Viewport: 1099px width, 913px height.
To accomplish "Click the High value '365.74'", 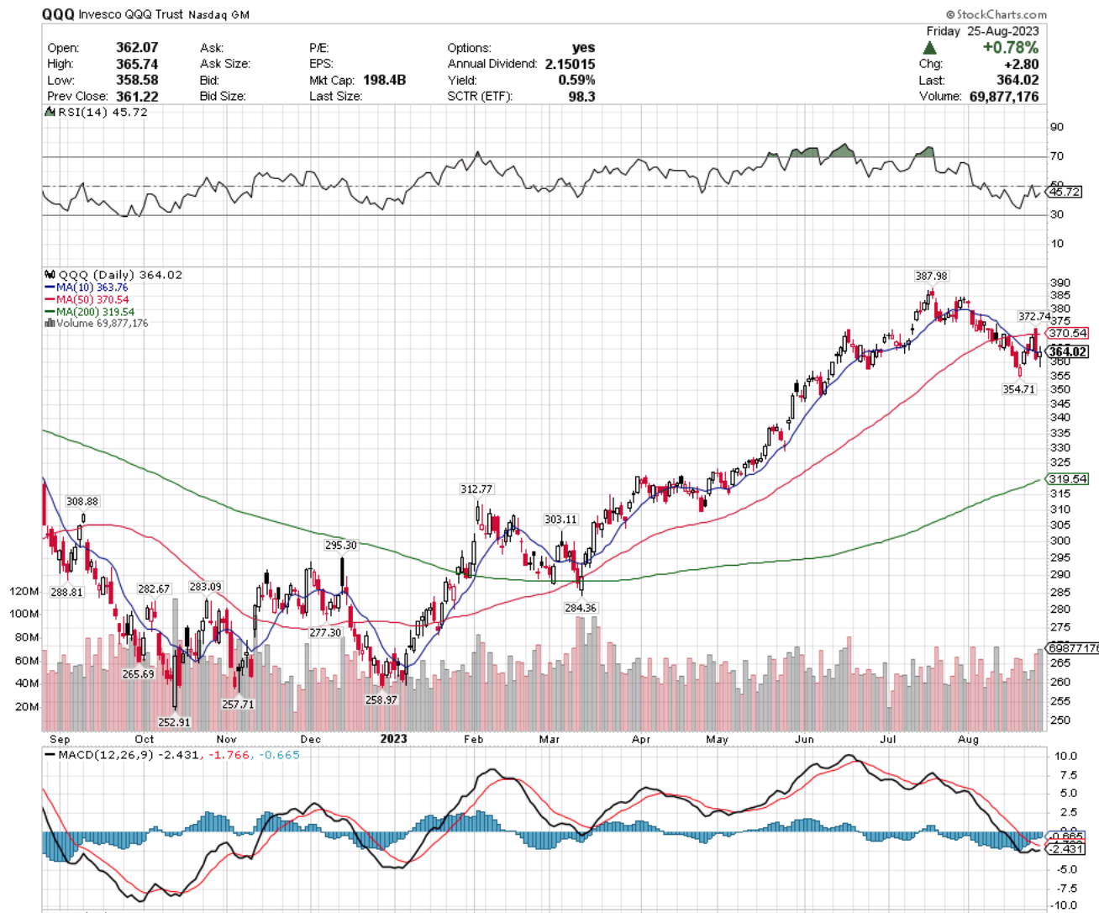I will tap(137, 64).
